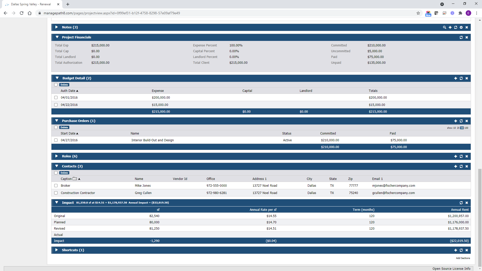Click Delete in the Budget Detail section
The image size is (482, 271).
click(x=64, y=85)
